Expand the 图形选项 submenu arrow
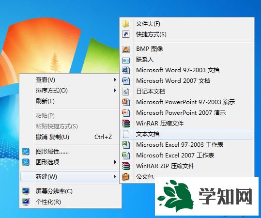 (x=115, y=162)
